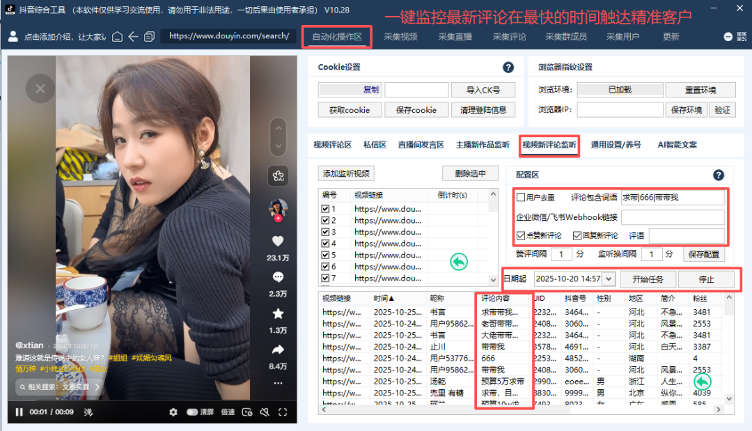This screenshot has height=431, width=752.
Task: Click the 重置环境 button
Action: click(700, 90)
